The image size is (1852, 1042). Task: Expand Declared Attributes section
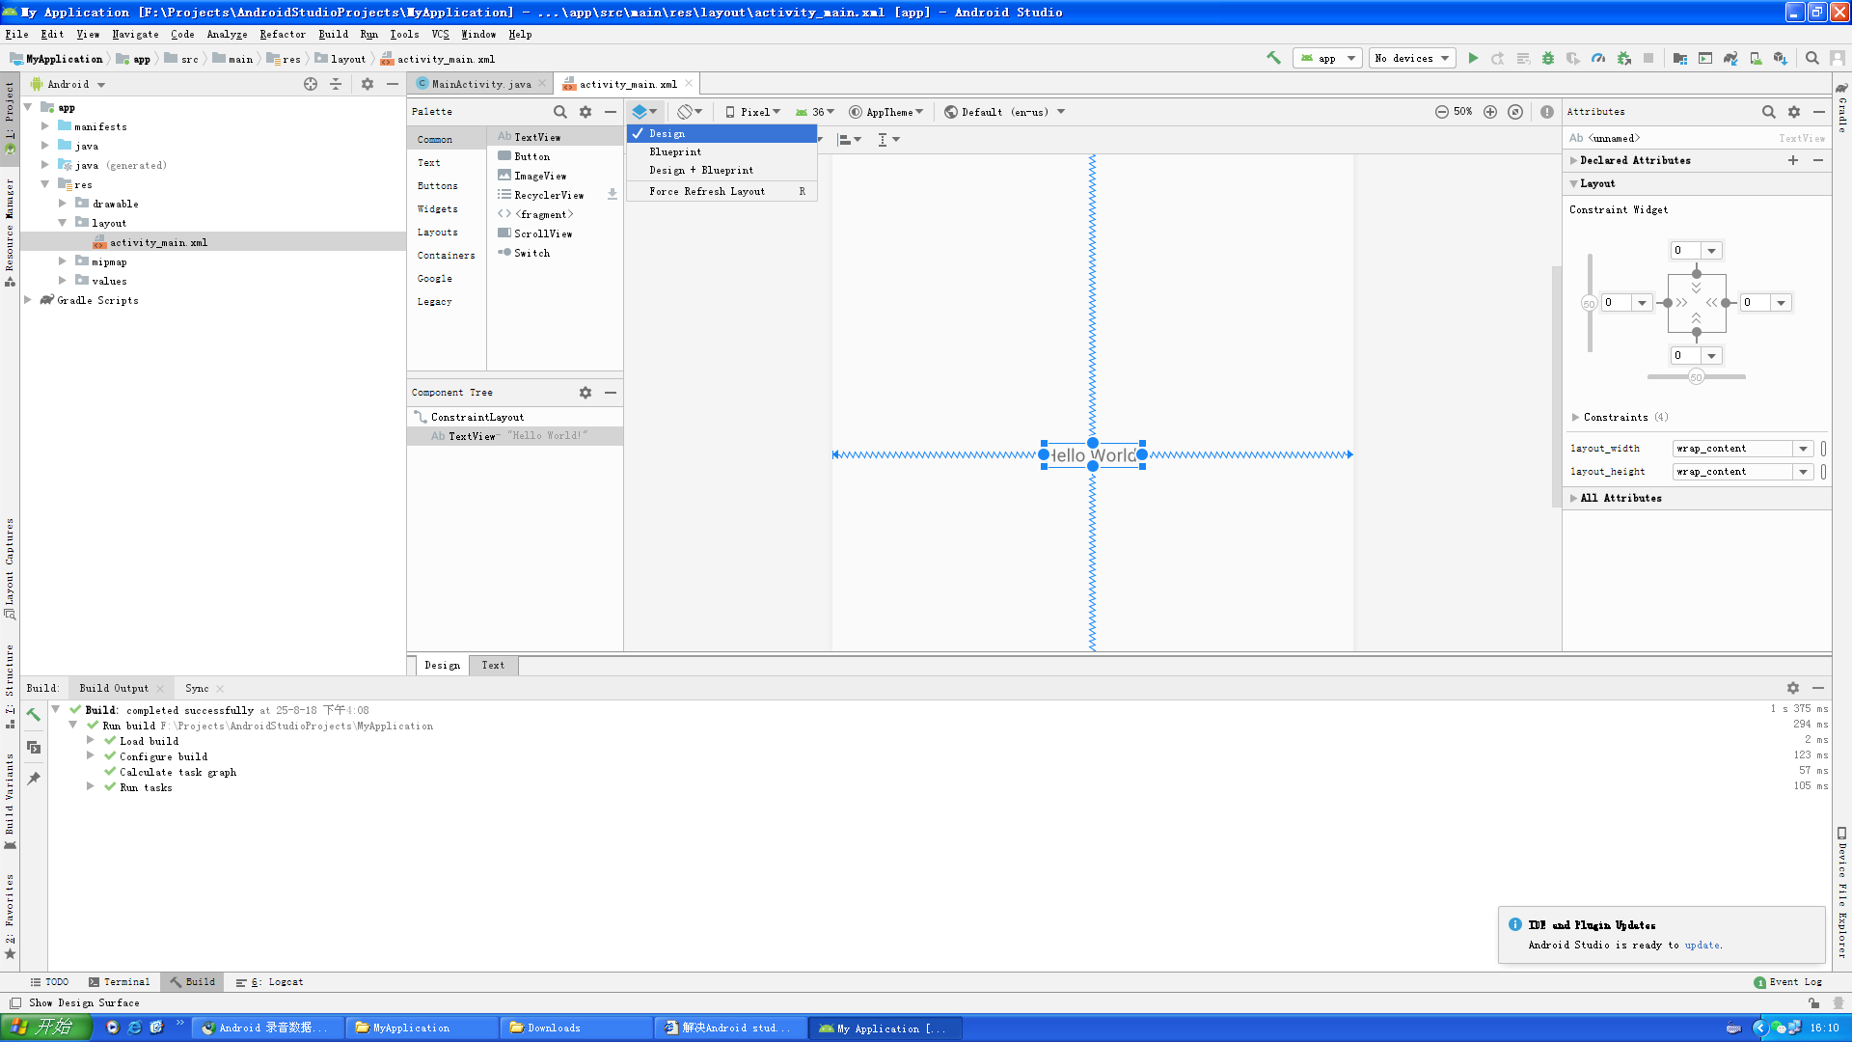(x=1574, y=160)
